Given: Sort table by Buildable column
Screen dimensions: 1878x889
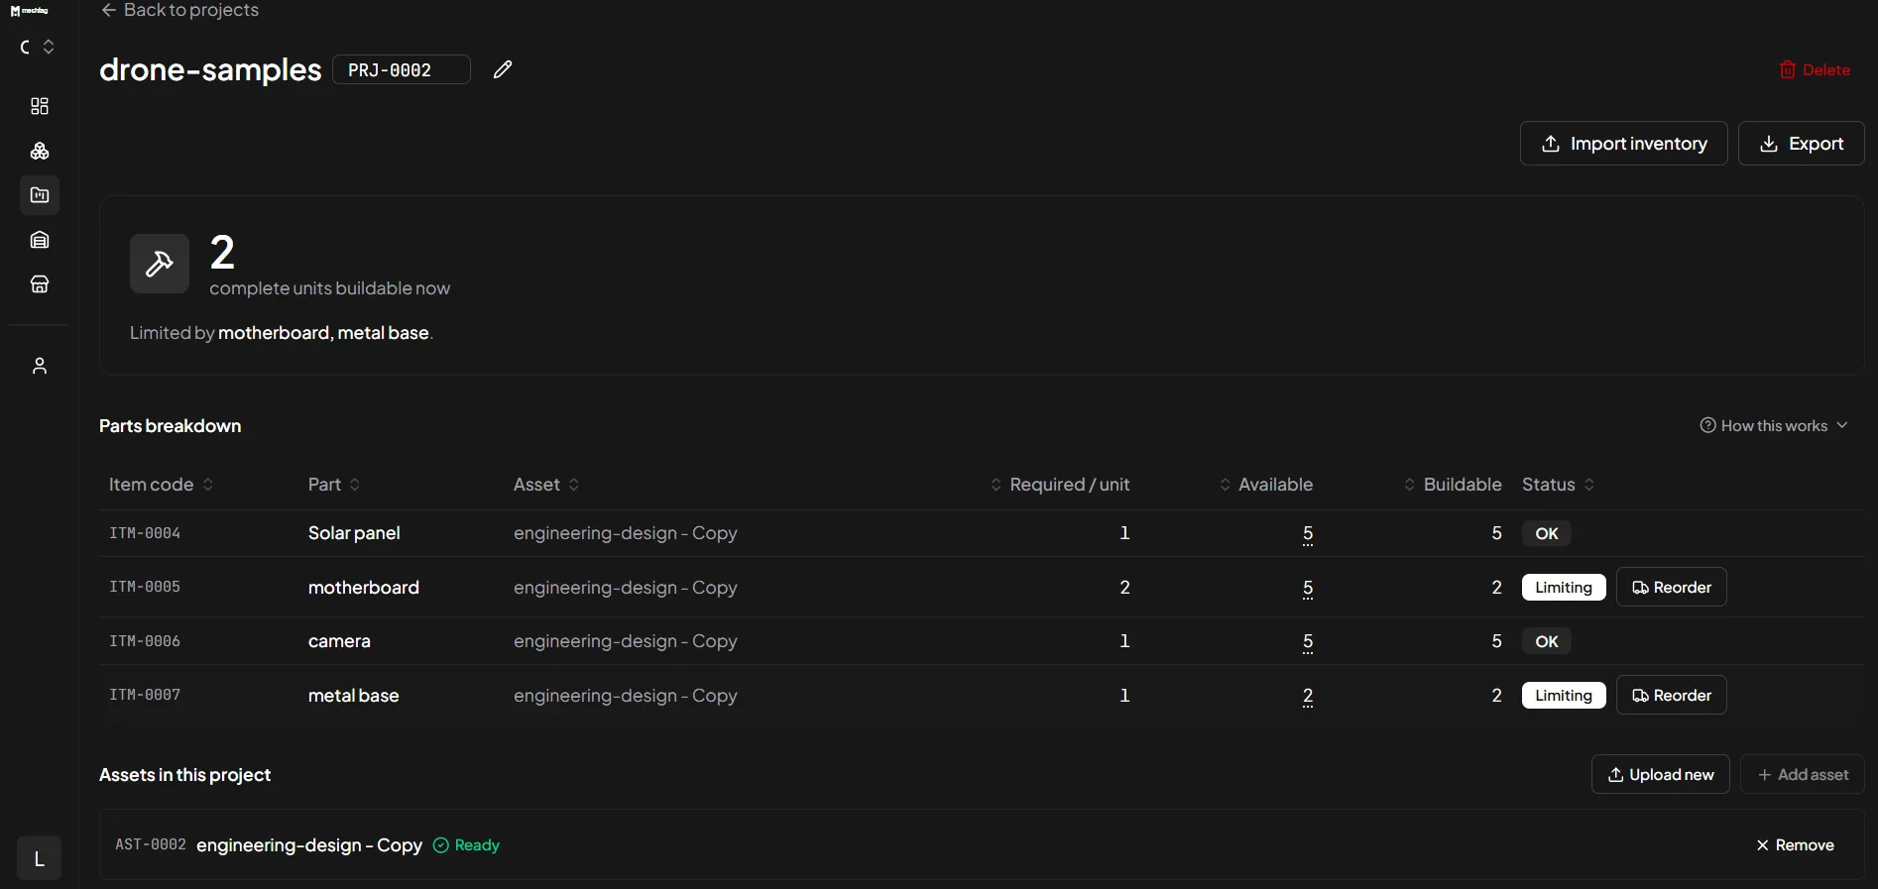Looking at the screenshot, I should (x=1453, y=485).
